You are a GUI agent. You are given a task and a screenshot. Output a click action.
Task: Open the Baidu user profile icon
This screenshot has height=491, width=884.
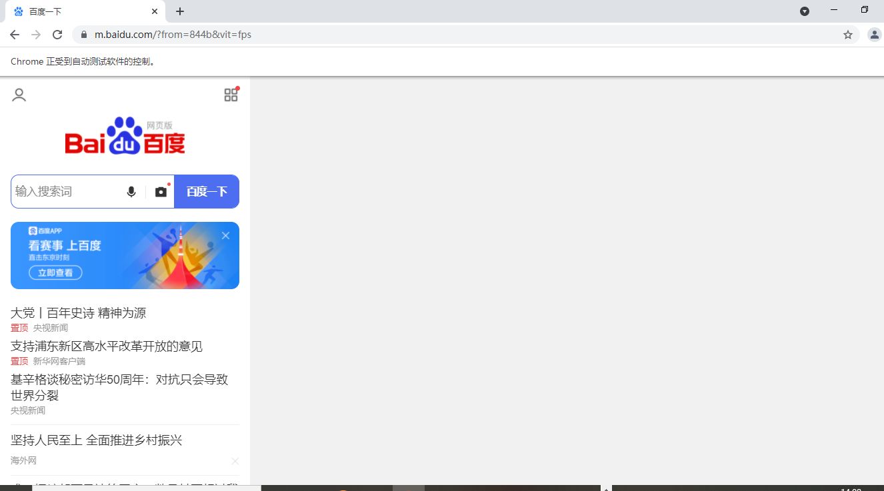pyautogui.click(x=19, y=95)
